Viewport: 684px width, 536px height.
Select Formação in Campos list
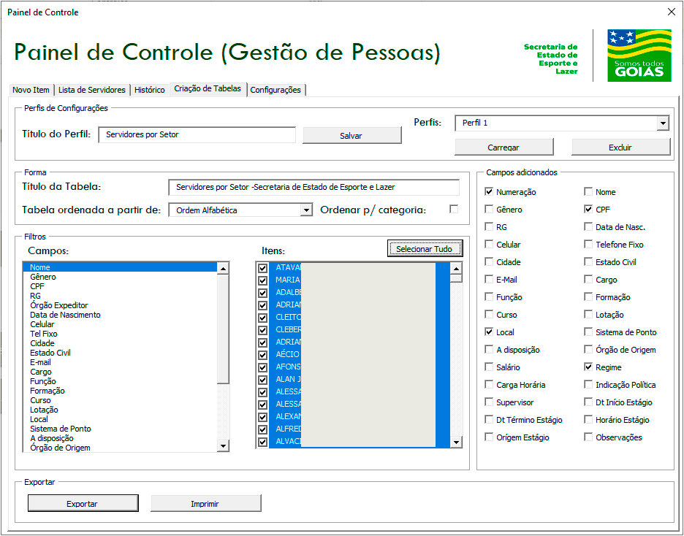tap(120, 391)
